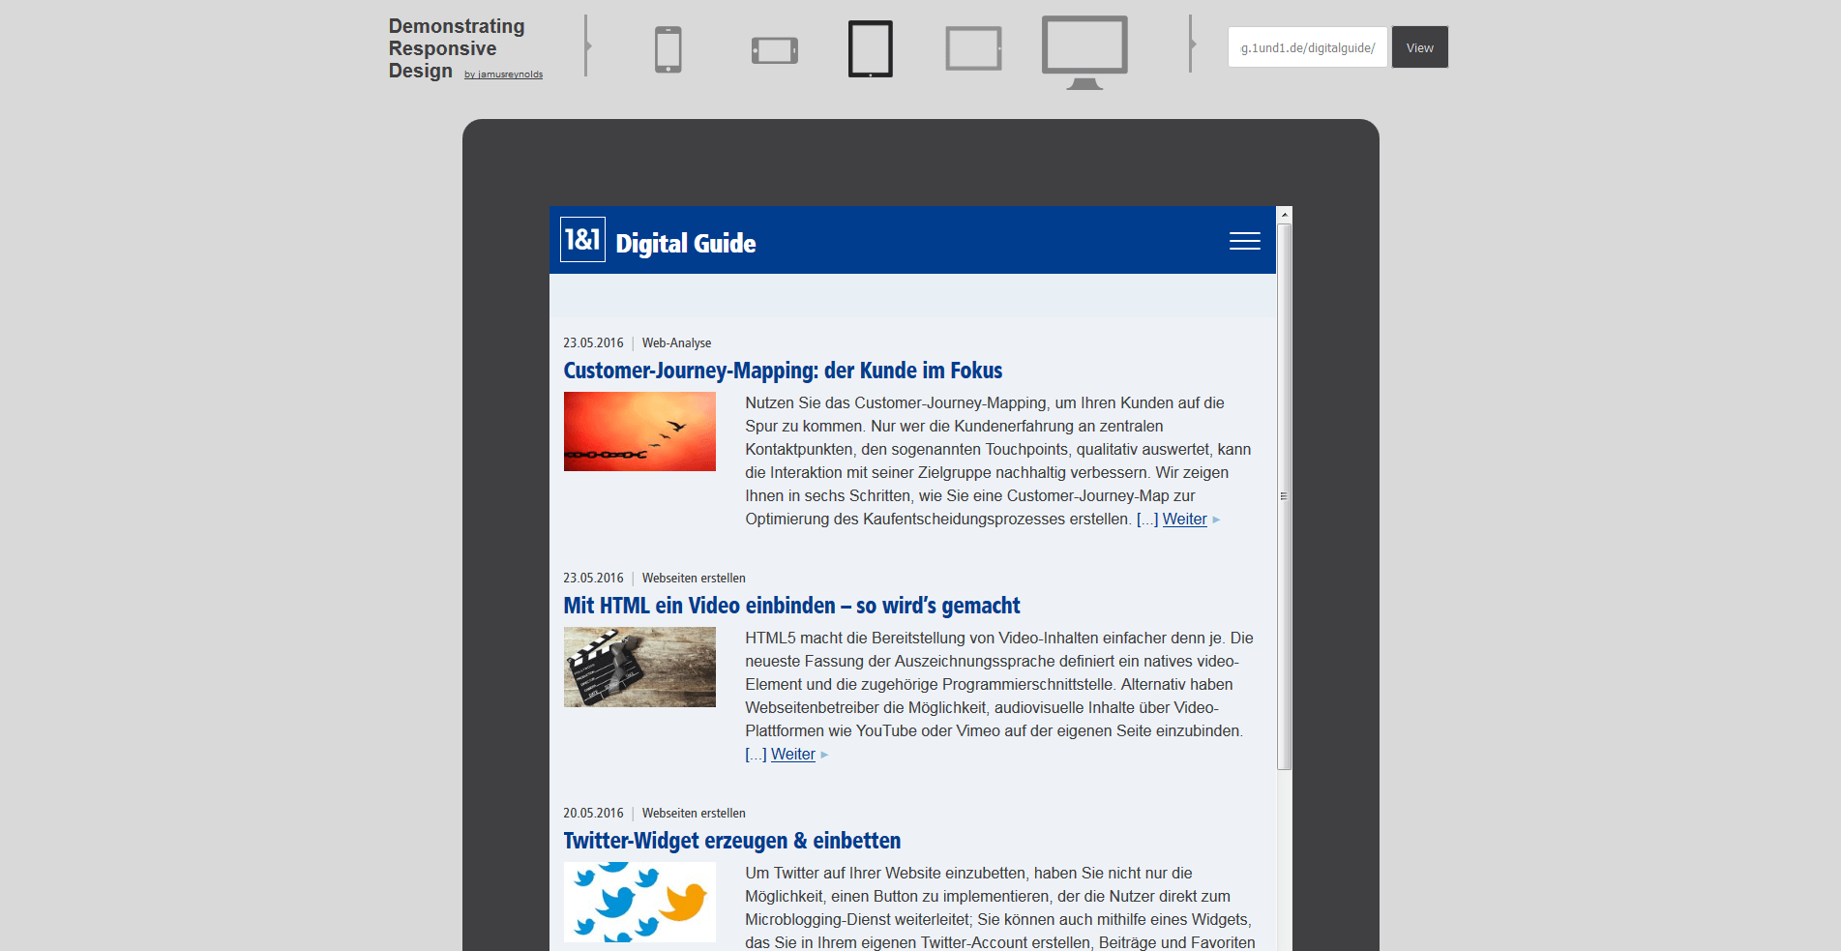Click the vertical scrollbar thumb
The width and height of the screenshot is (1841, 951).
pos(1284,496)
